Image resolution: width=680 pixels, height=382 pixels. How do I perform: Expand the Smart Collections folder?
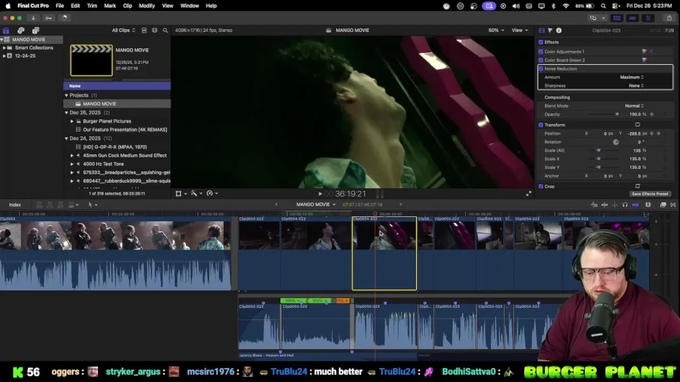pyautogui.click(x=4, y=48)
